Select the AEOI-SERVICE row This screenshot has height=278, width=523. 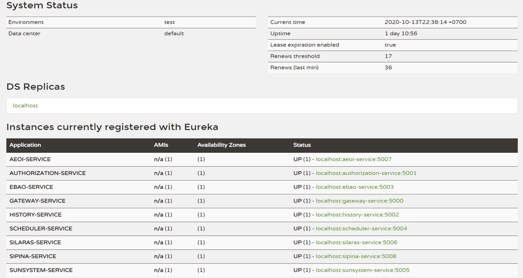coord(30,159)
